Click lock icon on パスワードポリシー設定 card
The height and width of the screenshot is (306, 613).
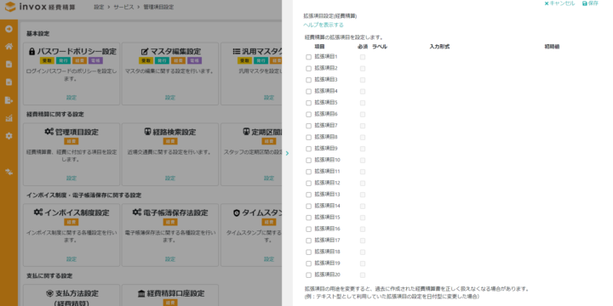(32, 52)
